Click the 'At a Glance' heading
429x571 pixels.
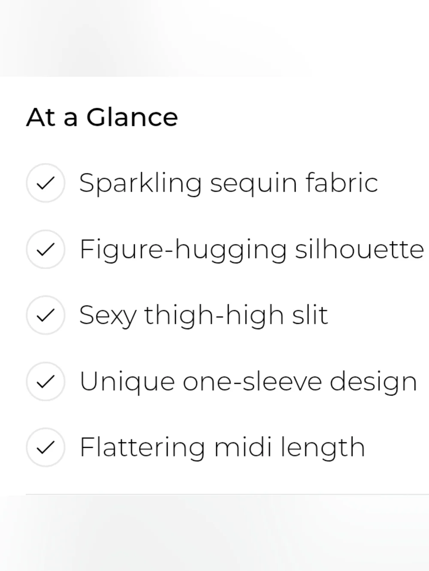click(x=102, y=117)
